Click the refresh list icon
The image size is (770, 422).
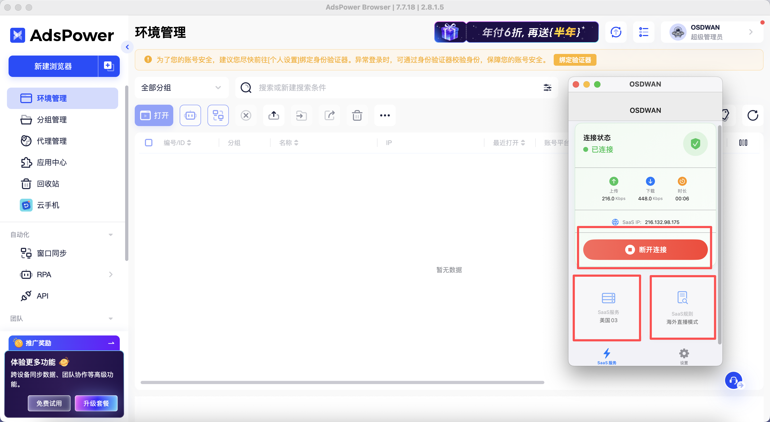[x=752, y=115]
